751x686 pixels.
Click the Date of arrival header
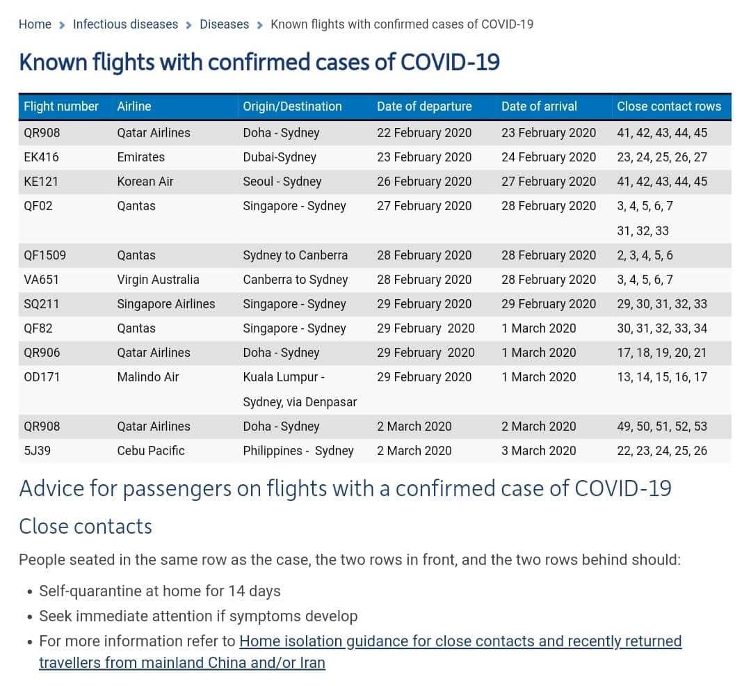(539, 106)
